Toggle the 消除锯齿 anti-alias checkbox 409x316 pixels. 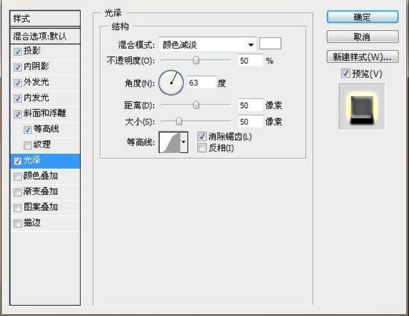coord(201,136)
